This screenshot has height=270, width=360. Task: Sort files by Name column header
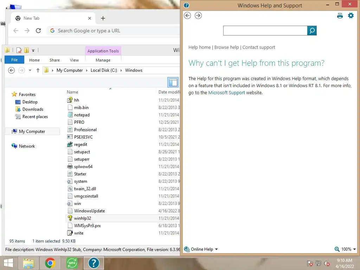tap(72, 92)
